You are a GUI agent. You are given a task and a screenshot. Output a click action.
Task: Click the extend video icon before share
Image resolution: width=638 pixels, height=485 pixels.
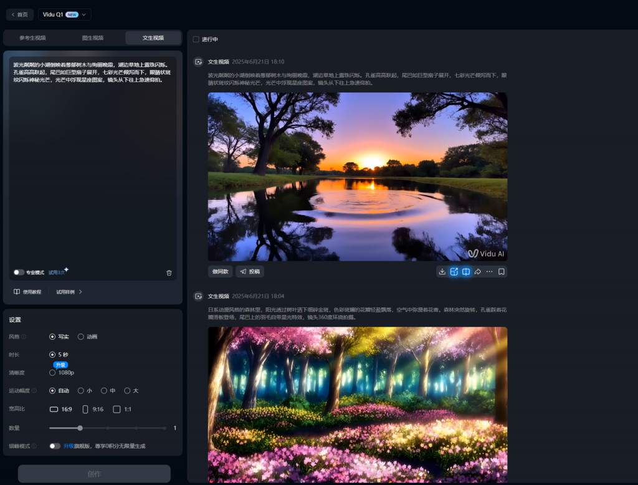(466, 272)
